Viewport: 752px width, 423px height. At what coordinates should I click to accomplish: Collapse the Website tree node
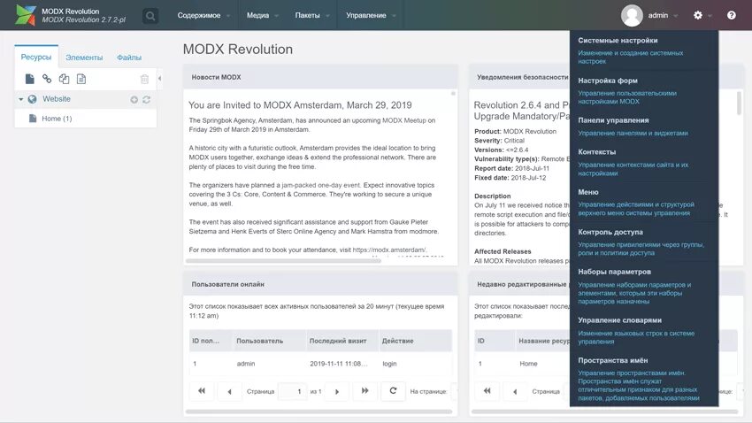pyautogui.click(x=20, y=99)
